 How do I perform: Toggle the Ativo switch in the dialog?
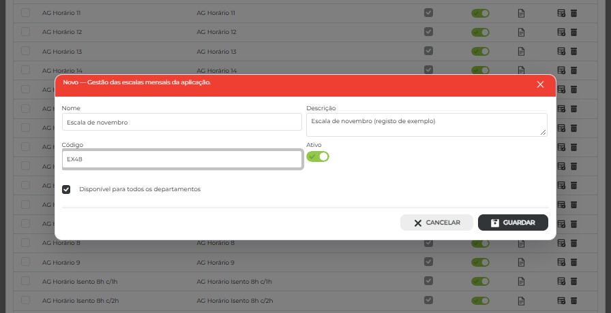click(x=318, y=156)
